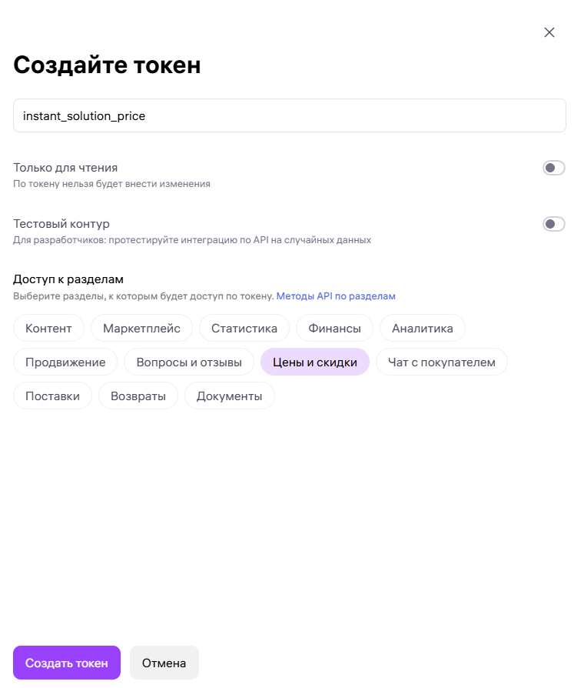Select the 'Возвраты' access section
Viewport: 584px width, 688px height.
coord(138,396)
